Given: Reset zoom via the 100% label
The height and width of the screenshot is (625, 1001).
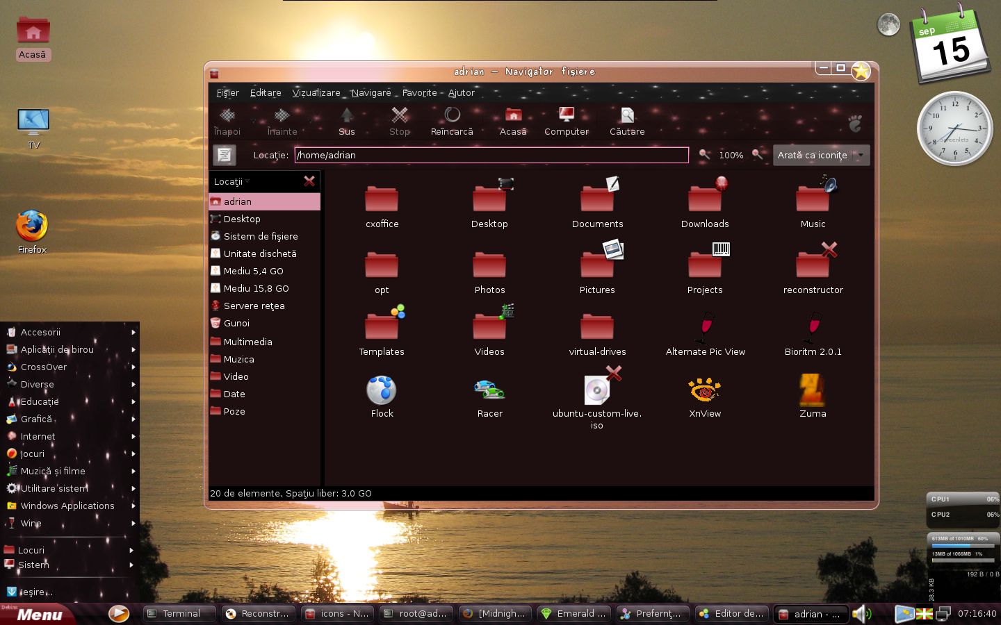Looking at the screenshot, I should click(731, 155).
